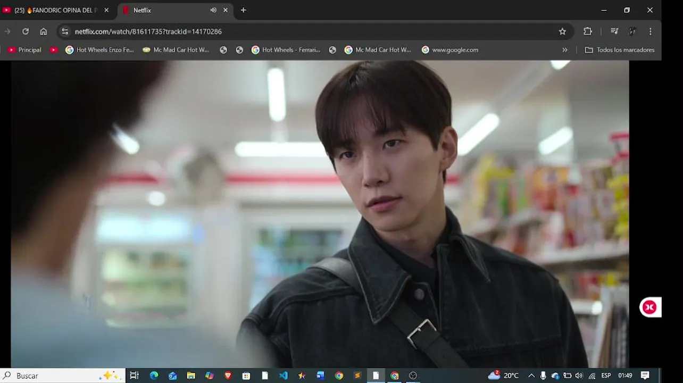The width and height of the screenshot is (683, 383).
Task: Go to the browser home page
Action: point(44,31)
